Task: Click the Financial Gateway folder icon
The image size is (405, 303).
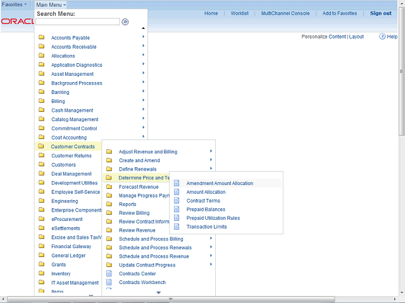Action: 41,246
